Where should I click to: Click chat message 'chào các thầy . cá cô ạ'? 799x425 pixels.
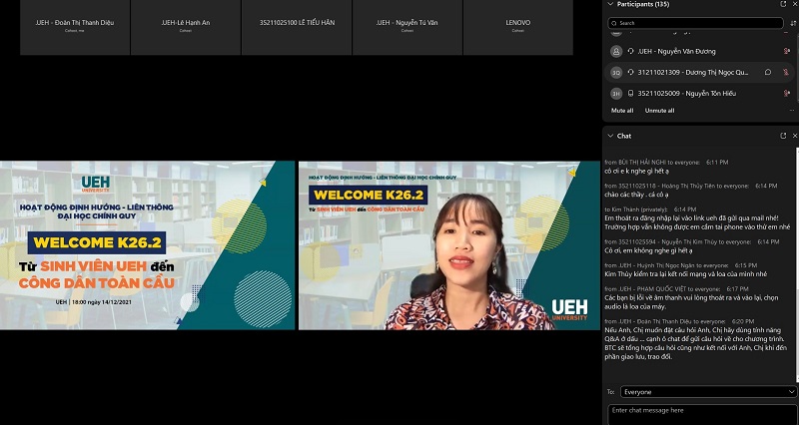[x=636, y=195]
